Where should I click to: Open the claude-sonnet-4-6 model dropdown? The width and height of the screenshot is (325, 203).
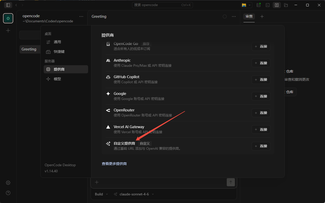click(x=134, y=194)
